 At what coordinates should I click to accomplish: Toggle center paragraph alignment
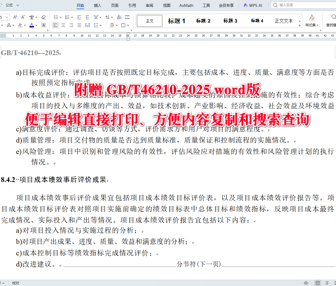coord(63,25)
